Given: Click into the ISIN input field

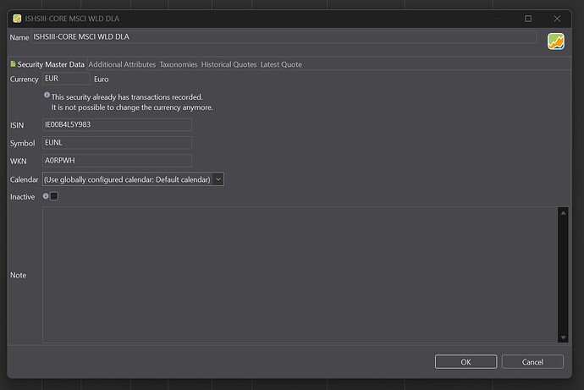Looking at the screenshot, I should tap(117, 125).
